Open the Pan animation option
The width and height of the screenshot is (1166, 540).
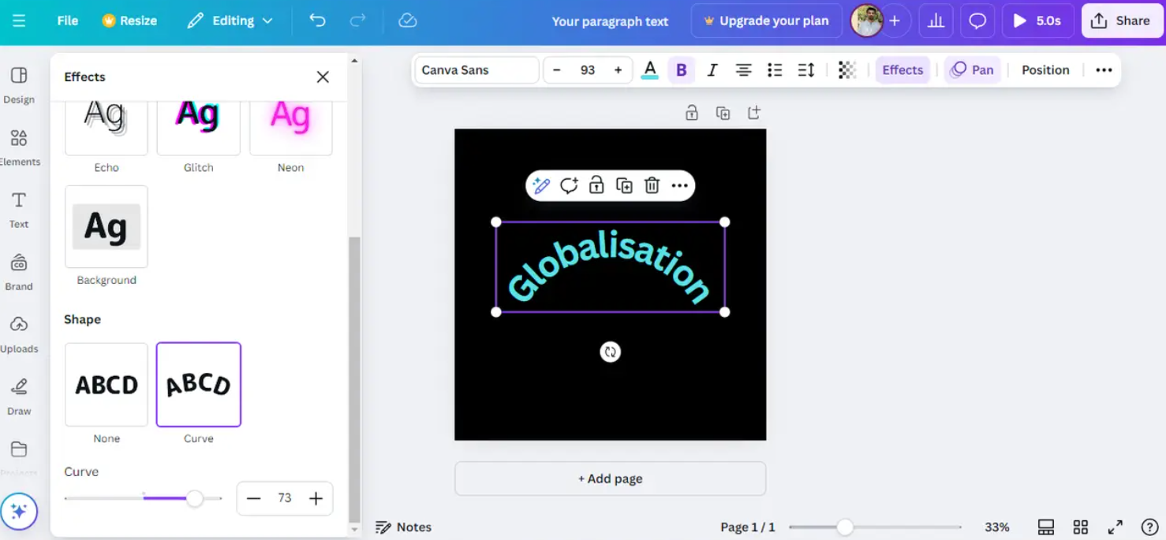pyautogui.click(x=973, y=70)
